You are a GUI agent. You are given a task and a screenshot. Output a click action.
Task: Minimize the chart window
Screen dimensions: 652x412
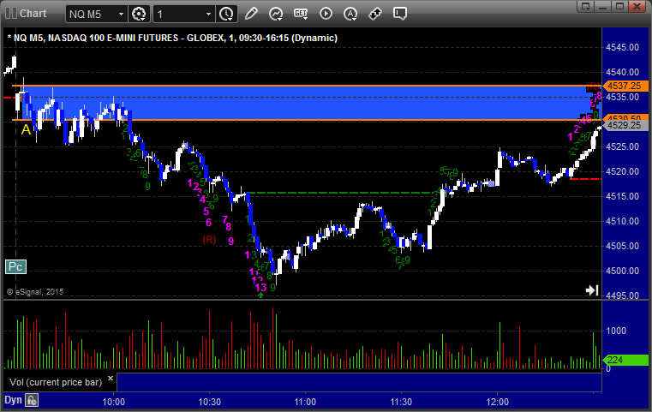coord(603,6)
